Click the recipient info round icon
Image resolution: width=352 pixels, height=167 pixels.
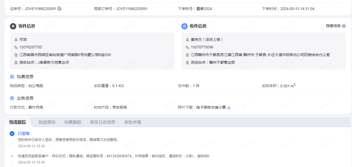tap(185, 26)
